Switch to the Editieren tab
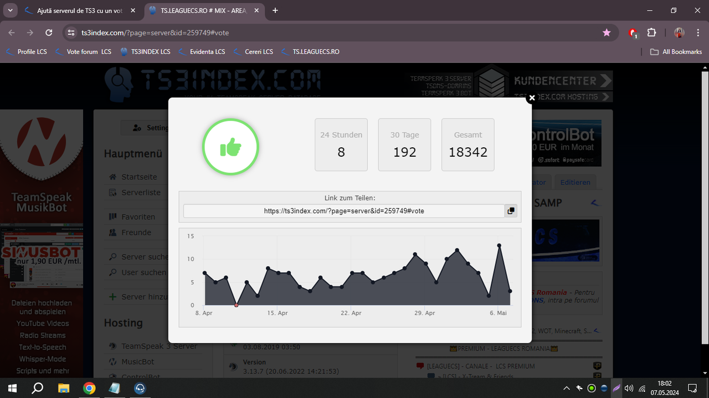709x398 pixels. (576, 182)
